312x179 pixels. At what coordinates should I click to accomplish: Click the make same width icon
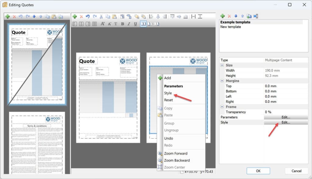[x=193, y=16]
